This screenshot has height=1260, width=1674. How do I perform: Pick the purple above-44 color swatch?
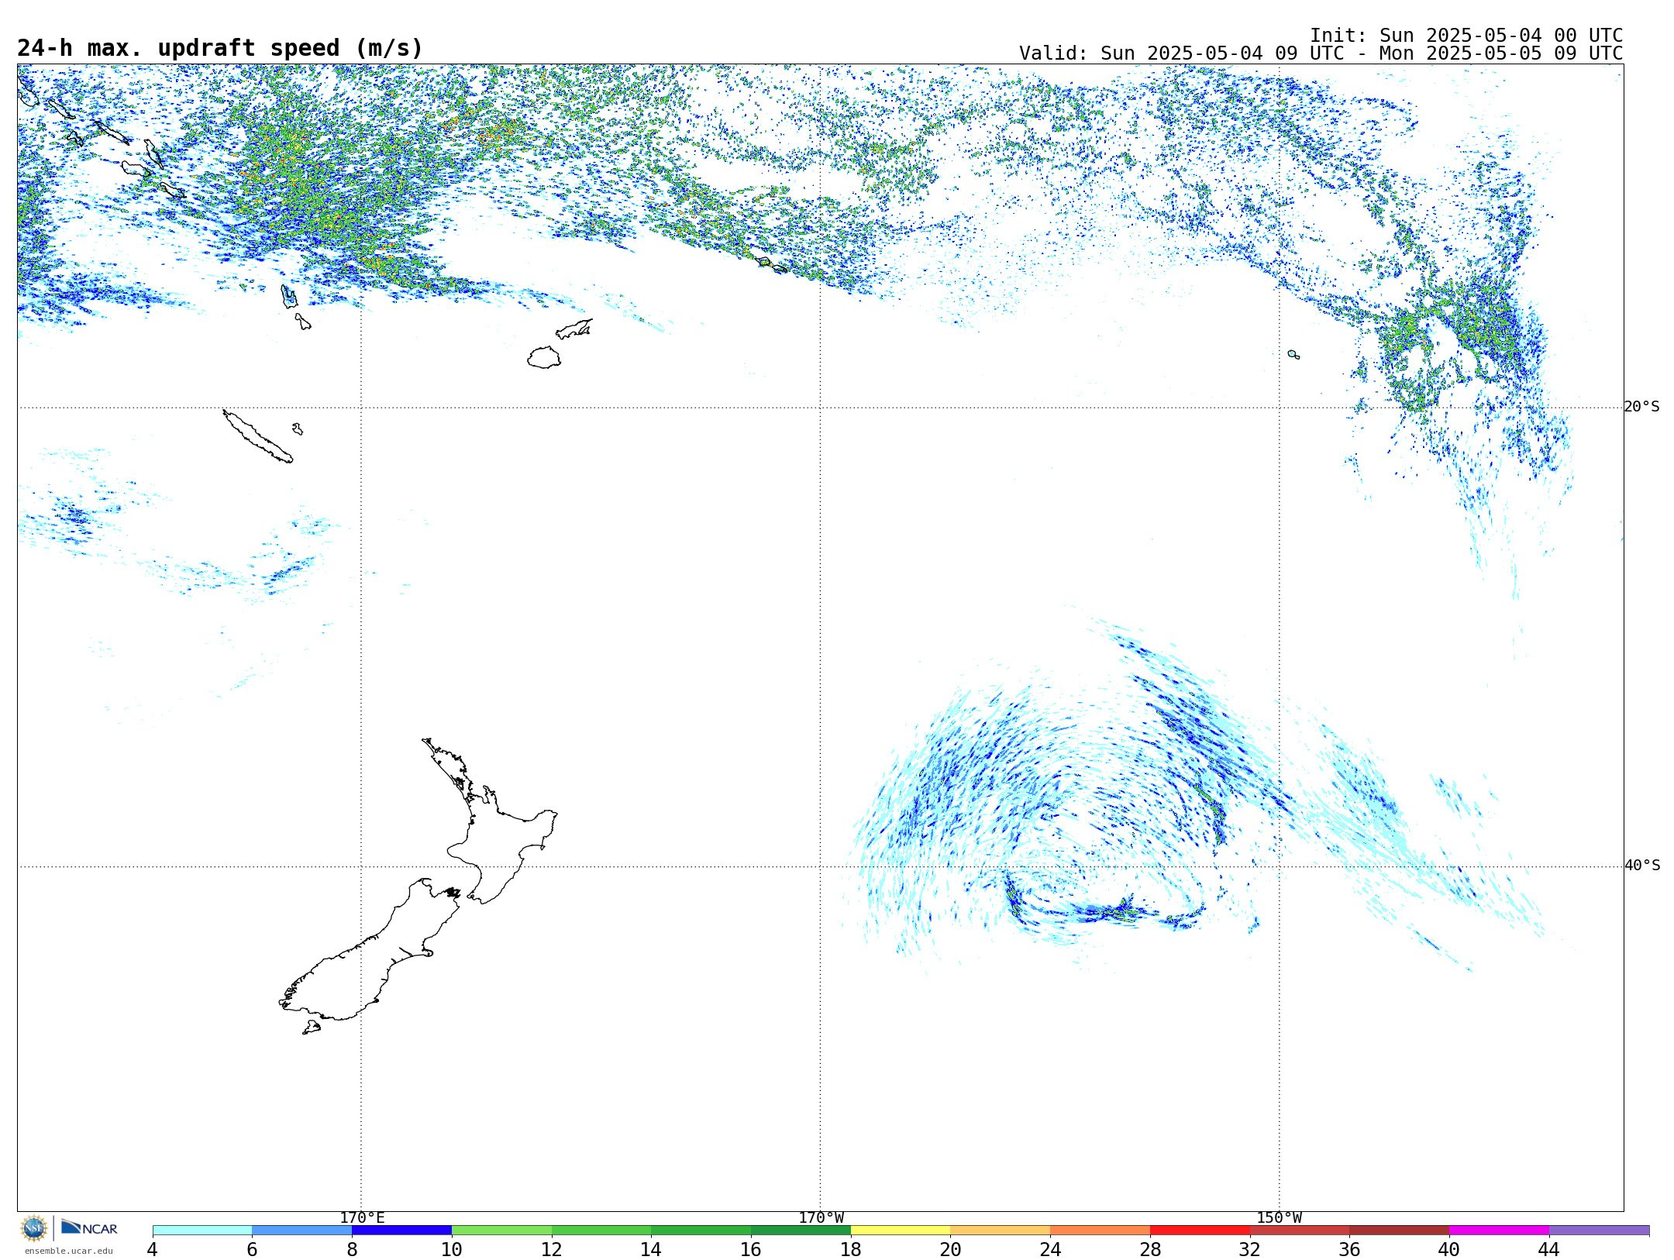pyautogui.click(x=1600, y=1231)
